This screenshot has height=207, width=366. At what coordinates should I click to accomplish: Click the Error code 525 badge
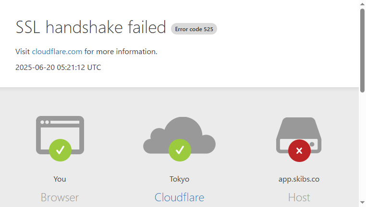pos(194,29)
